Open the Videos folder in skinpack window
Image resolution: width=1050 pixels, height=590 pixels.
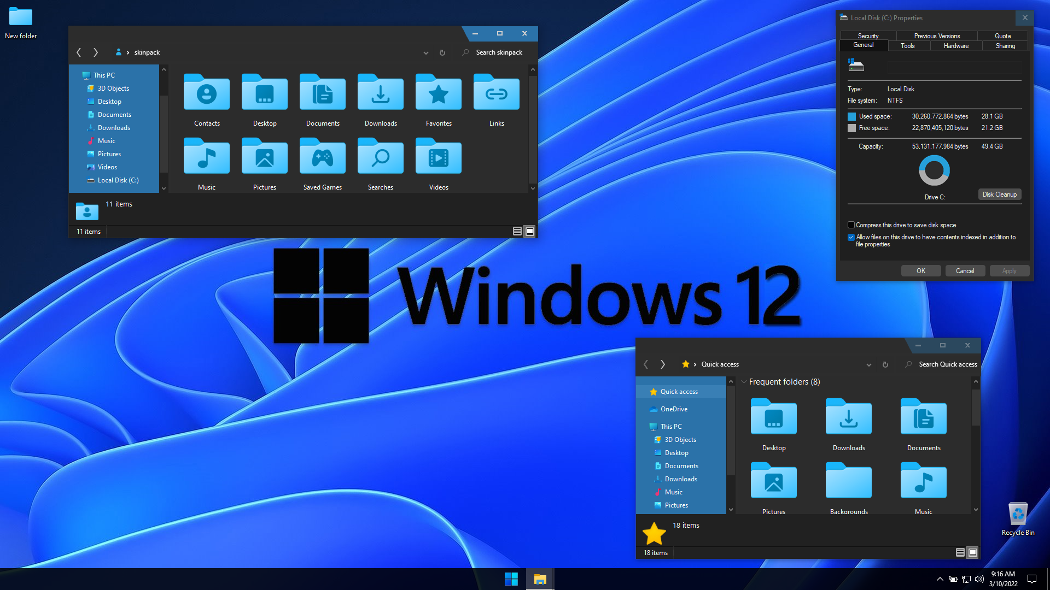pos(439,164)
